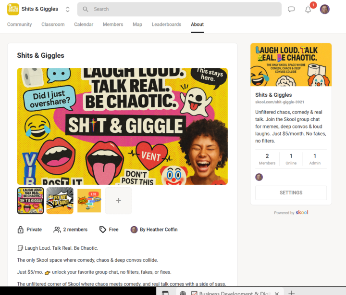Open the notifications bell
346x295 pixels.
[x=308, y=10]
